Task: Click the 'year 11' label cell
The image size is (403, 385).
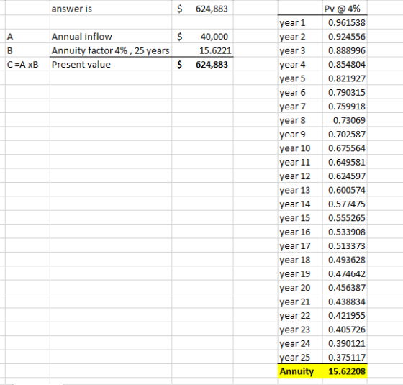Action: coord(300,162)
